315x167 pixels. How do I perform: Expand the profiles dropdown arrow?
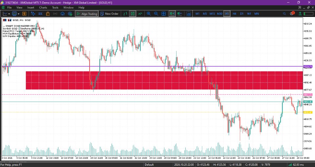18,14
